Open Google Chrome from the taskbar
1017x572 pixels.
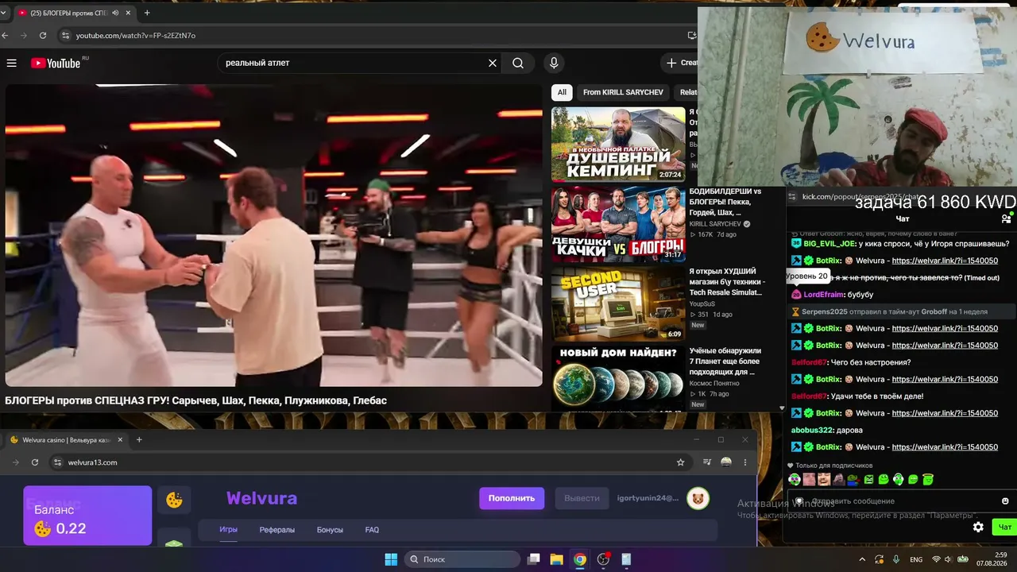click(580, 559)
